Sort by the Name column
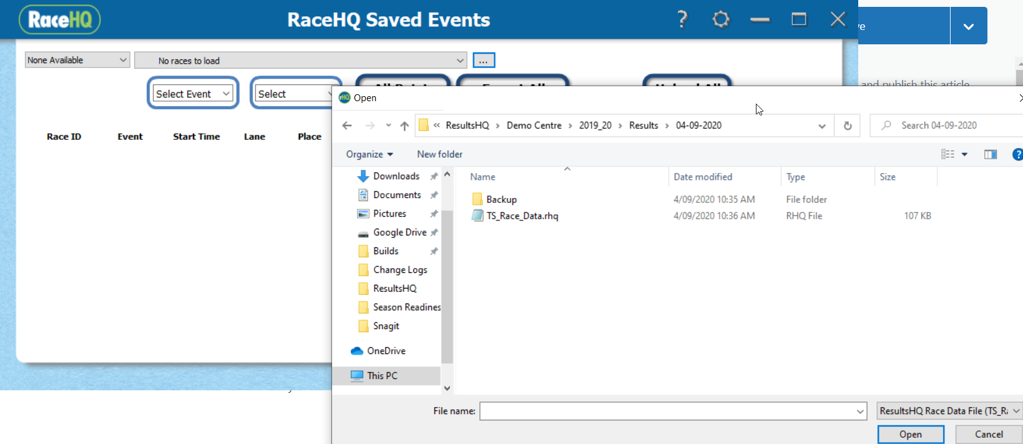1023x444 pixels. 482,177
